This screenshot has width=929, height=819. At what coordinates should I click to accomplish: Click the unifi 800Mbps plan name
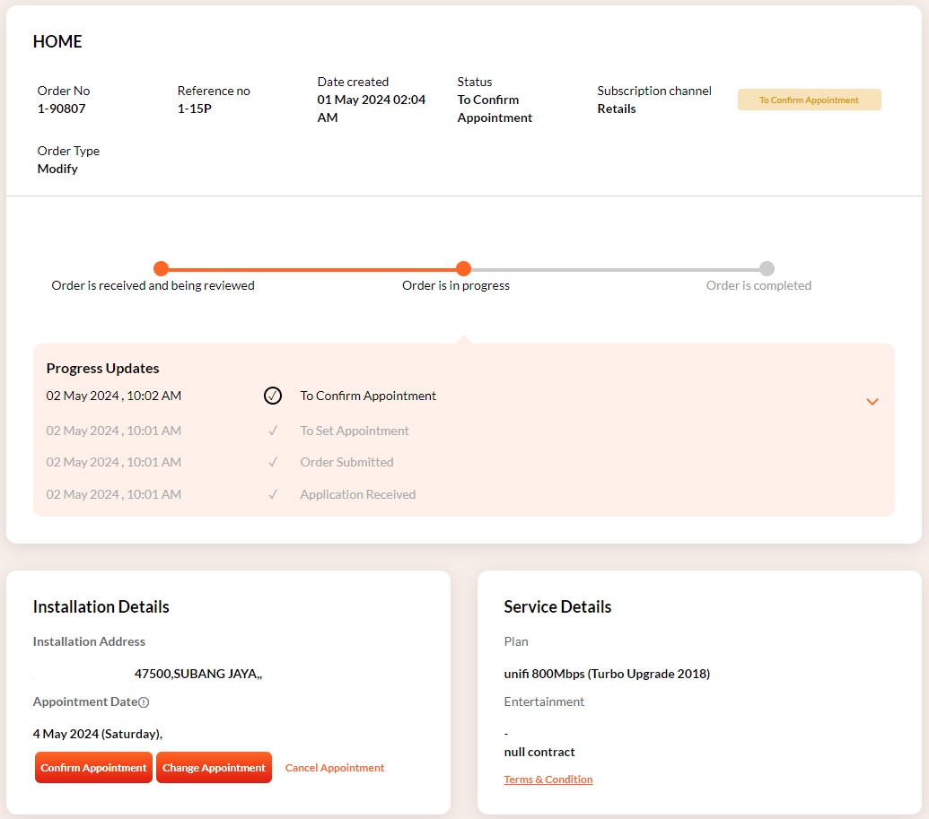tap(607, 674)
